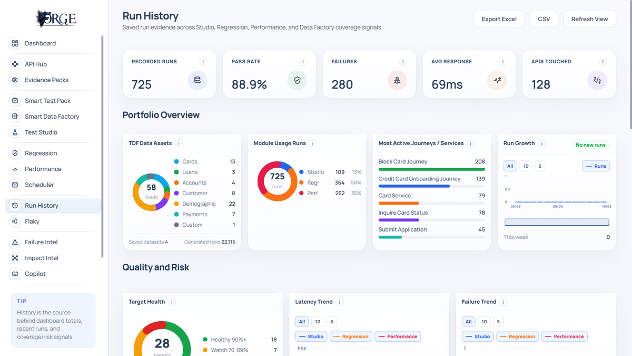
Task: Click the Credit Card Onboarding Journey bar
Action: click(431, 186)
